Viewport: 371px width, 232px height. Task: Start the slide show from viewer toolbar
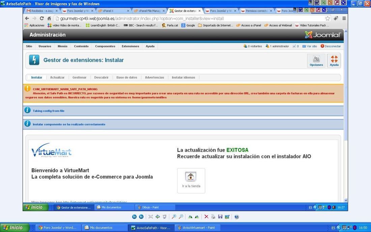click(x=165, y=216)
